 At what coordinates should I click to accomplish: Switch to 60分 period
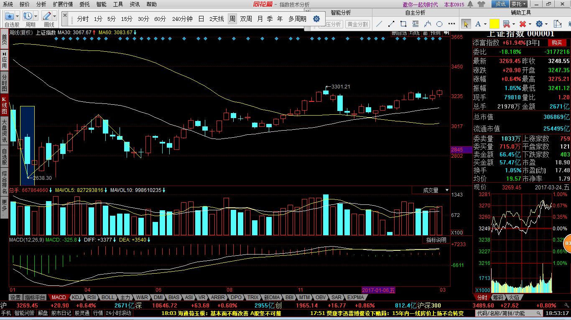(x=160, y=19)
